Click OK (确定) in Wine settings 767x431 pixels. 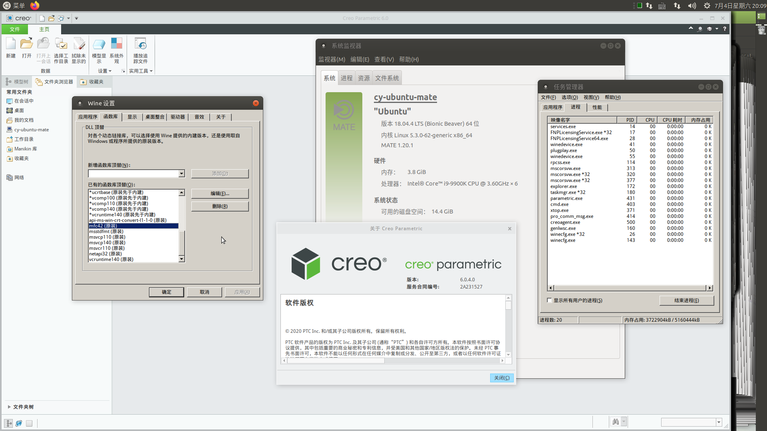pos(167,292)
